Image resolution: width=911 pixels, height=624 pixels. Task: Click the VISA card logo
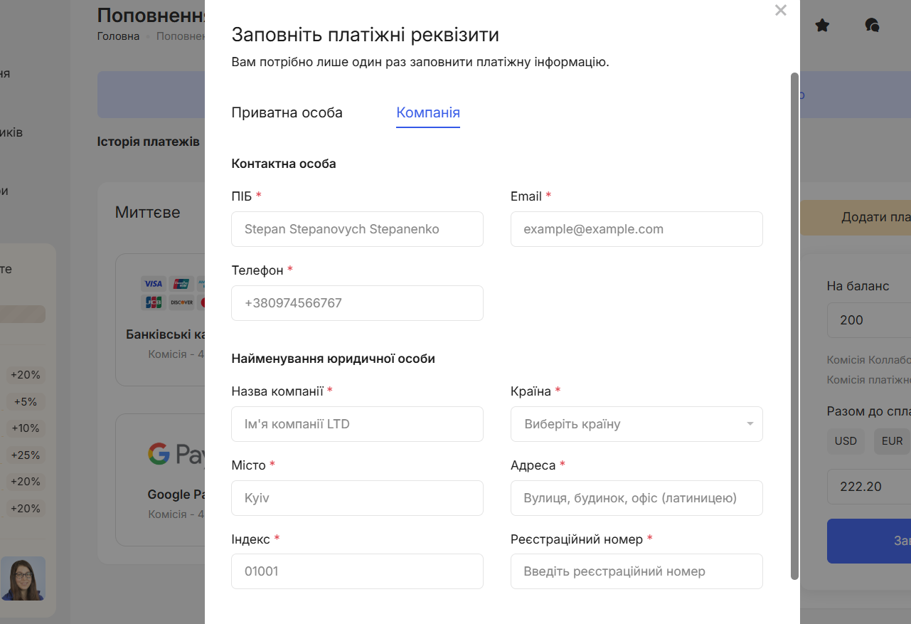point(153,283)
